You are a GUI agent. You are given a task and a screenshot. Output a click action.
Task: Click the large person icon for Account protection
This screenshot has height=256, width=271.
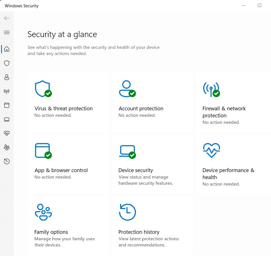tap(128, 89)
